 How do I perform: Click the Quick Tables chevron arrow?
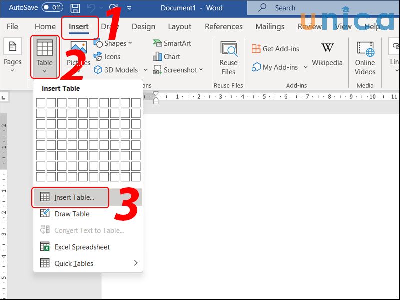pos(135,263)
